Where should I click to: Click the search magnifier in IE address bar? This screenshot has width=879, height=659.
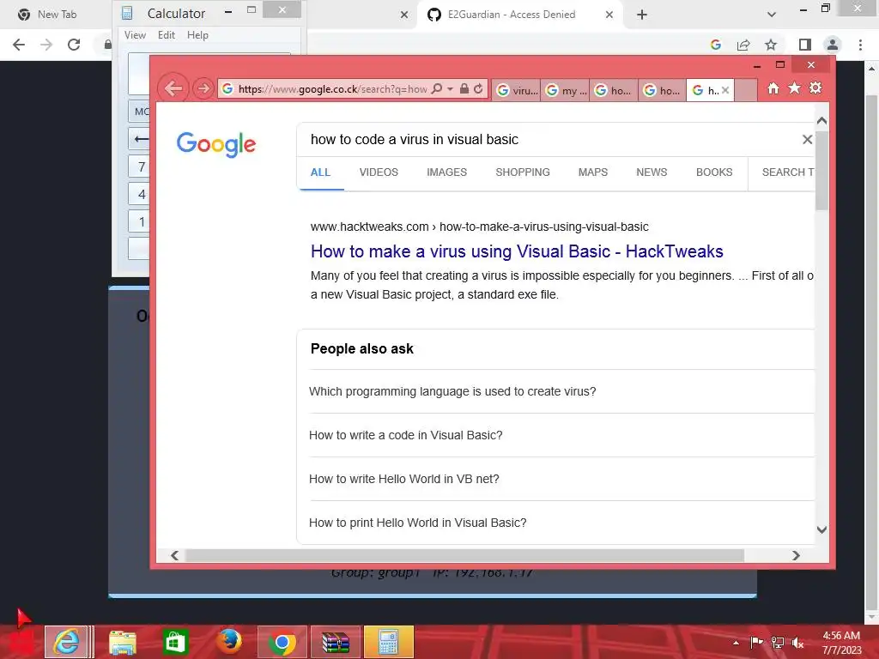click(437, 88)
